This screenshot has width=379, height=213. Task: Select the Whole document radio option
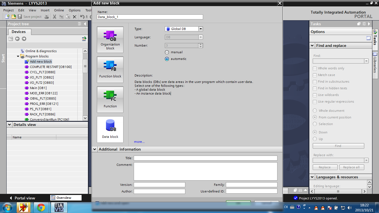pos(315,111)
